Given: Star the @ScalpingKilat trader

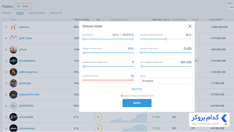Looking at the screenshot, I should tap(6, 61).
